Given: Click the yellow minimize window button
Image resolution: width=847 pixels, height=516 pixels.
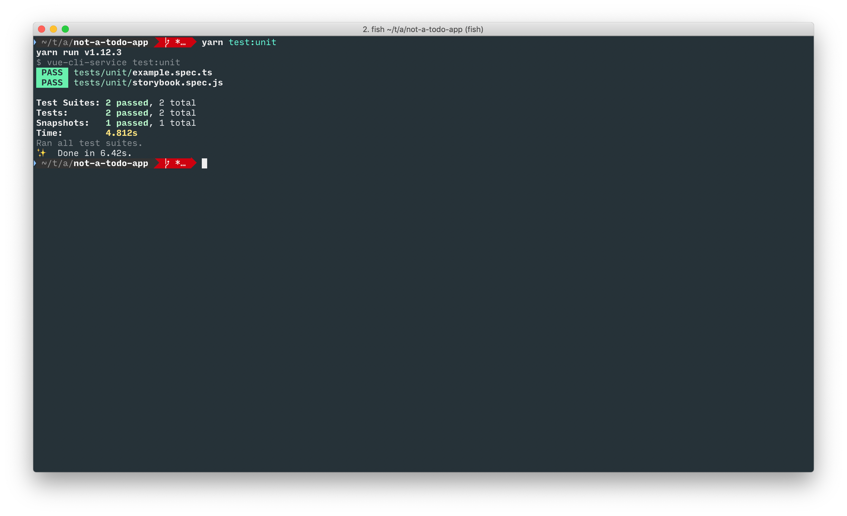Looking at the screenshot, I should pyautogui.click(x=53, y=29).
